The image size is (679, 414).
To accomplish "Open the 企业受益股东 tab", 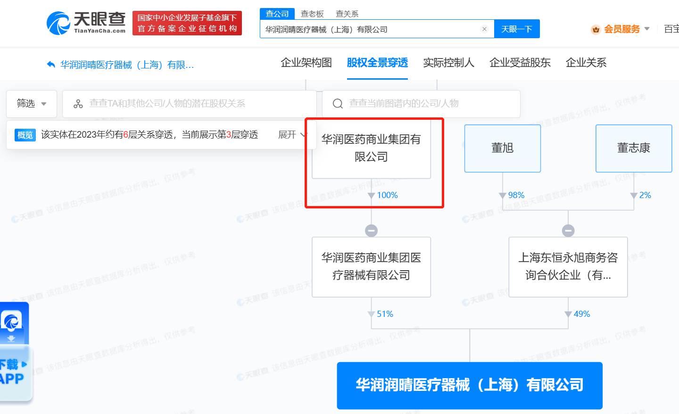I will pos(520,63).
